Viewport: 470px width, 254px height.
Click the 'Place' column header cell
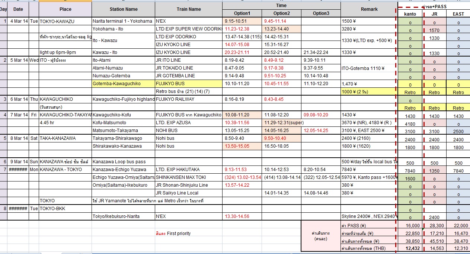click(x=65, y=9)
